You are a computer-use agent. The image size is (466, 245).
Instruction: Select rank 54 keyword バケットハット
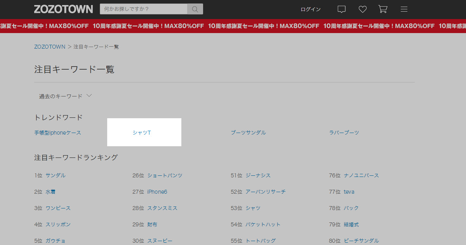coord(263,224)
